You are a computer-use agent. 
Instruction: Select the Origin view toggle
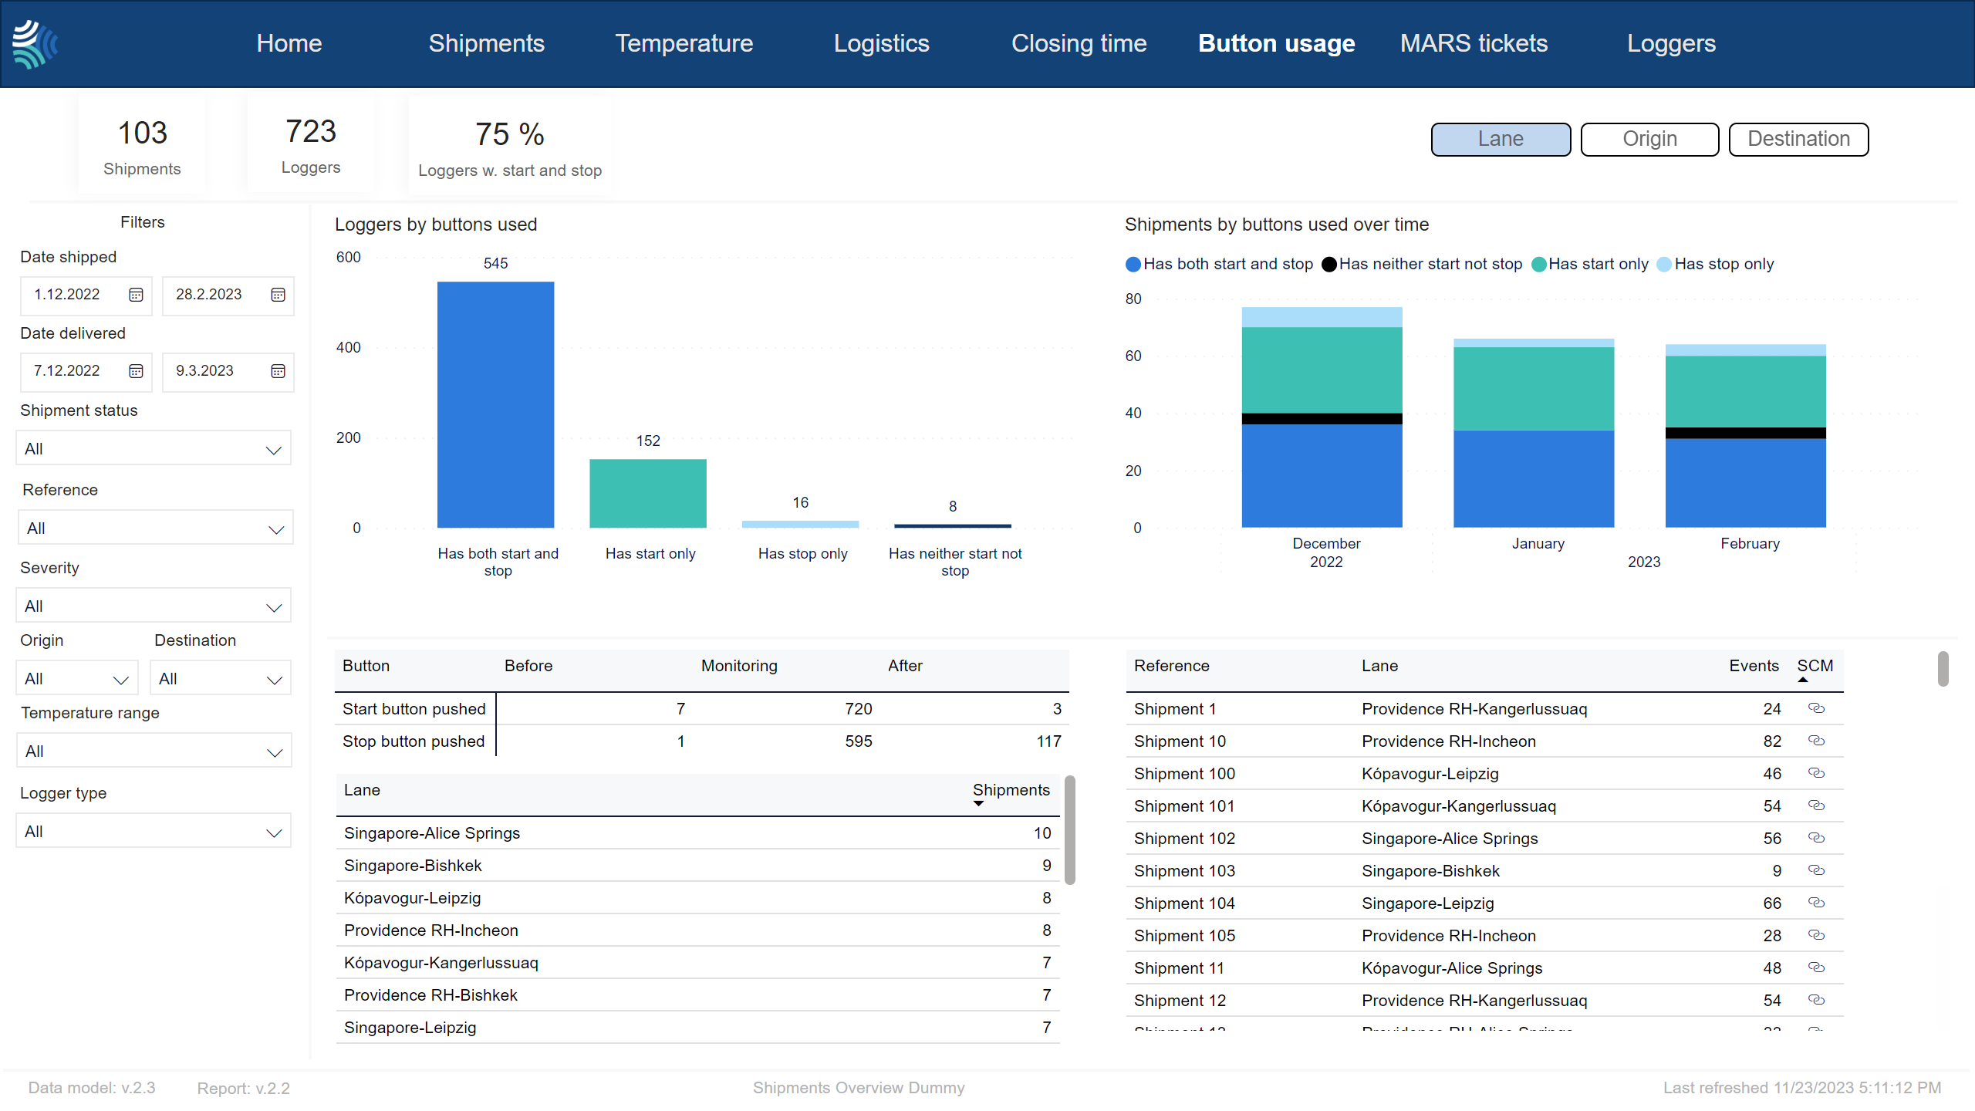tap(1649, 139)
